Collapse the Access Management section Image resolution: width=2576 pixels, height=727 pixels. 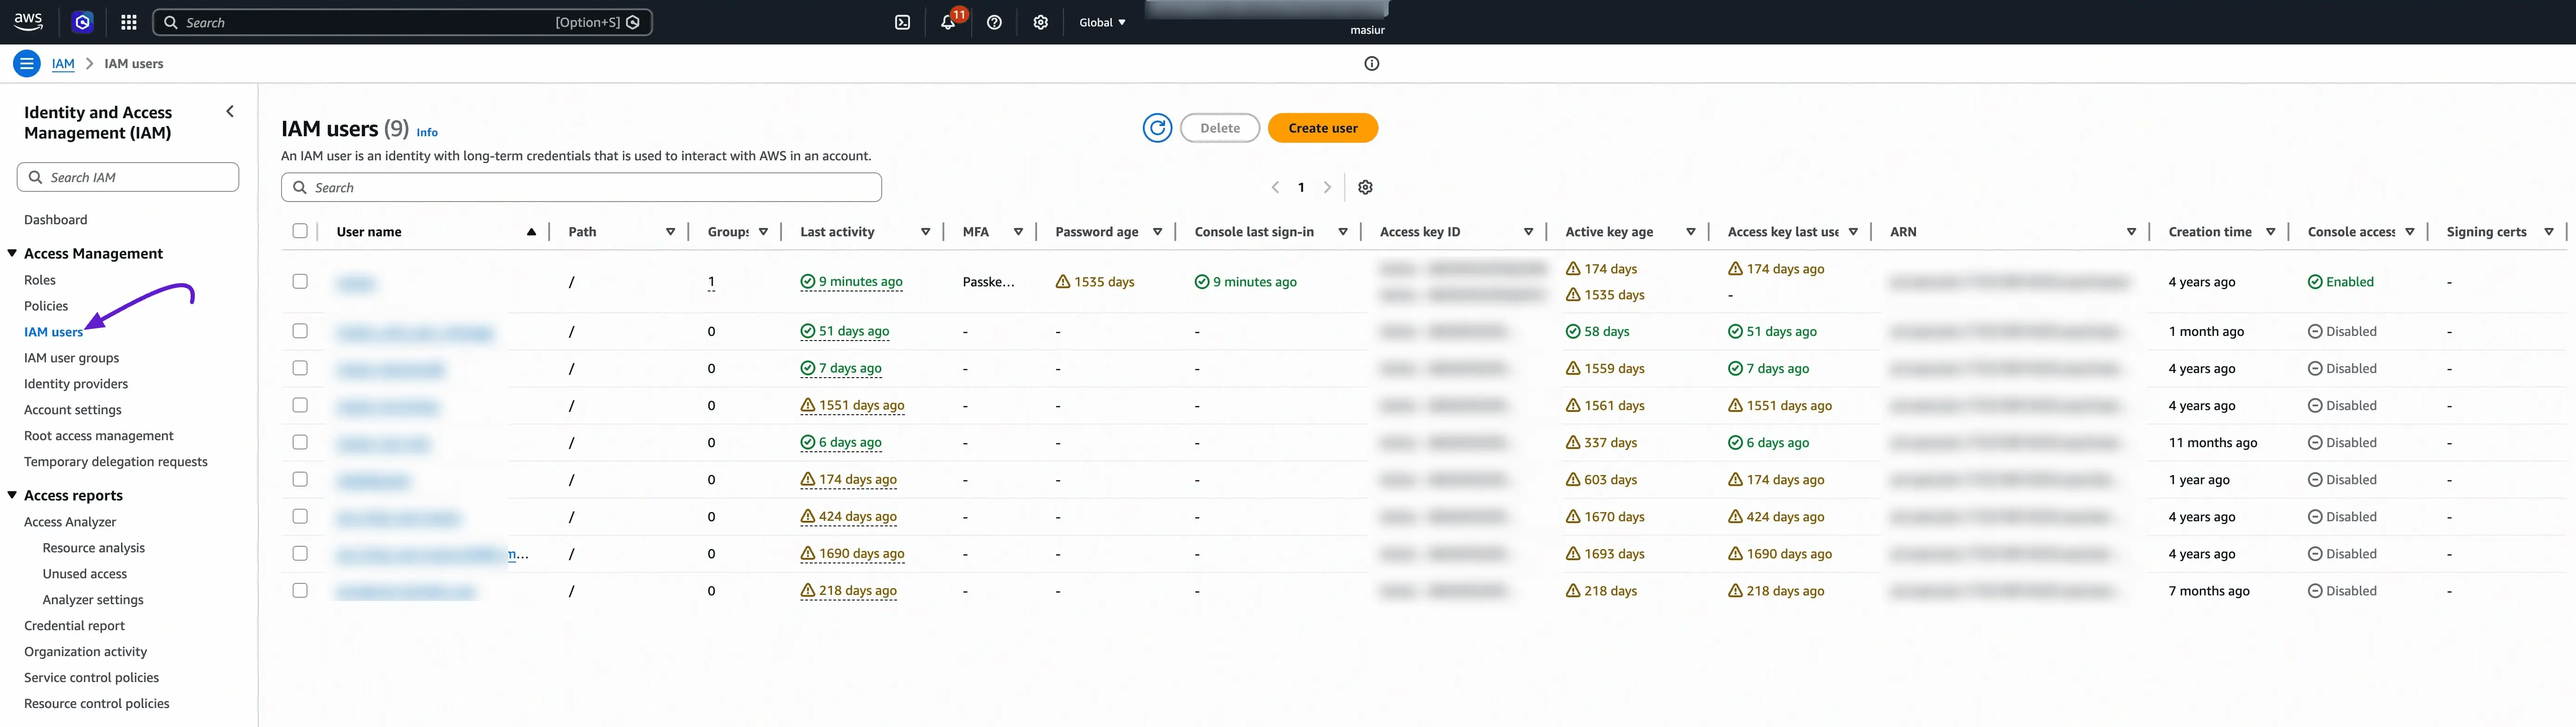(x=12, y=253)
